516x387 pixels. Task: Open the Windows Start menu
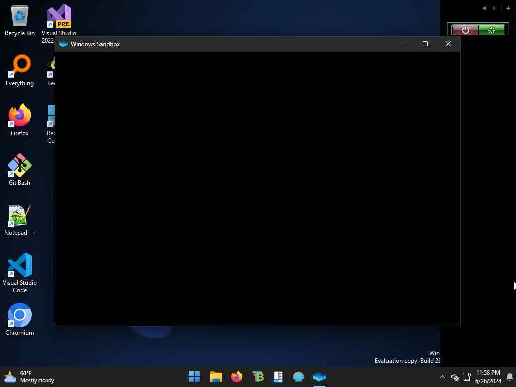(194, 377)
